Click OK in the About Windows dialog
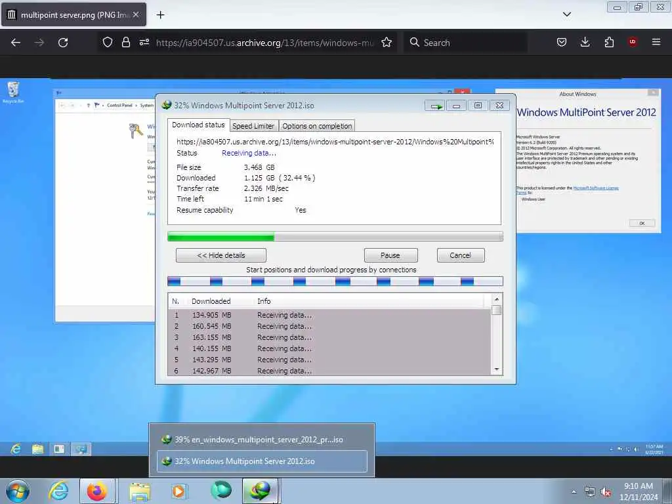The height and width of the screenshot is (504, 672). point(642,223)
